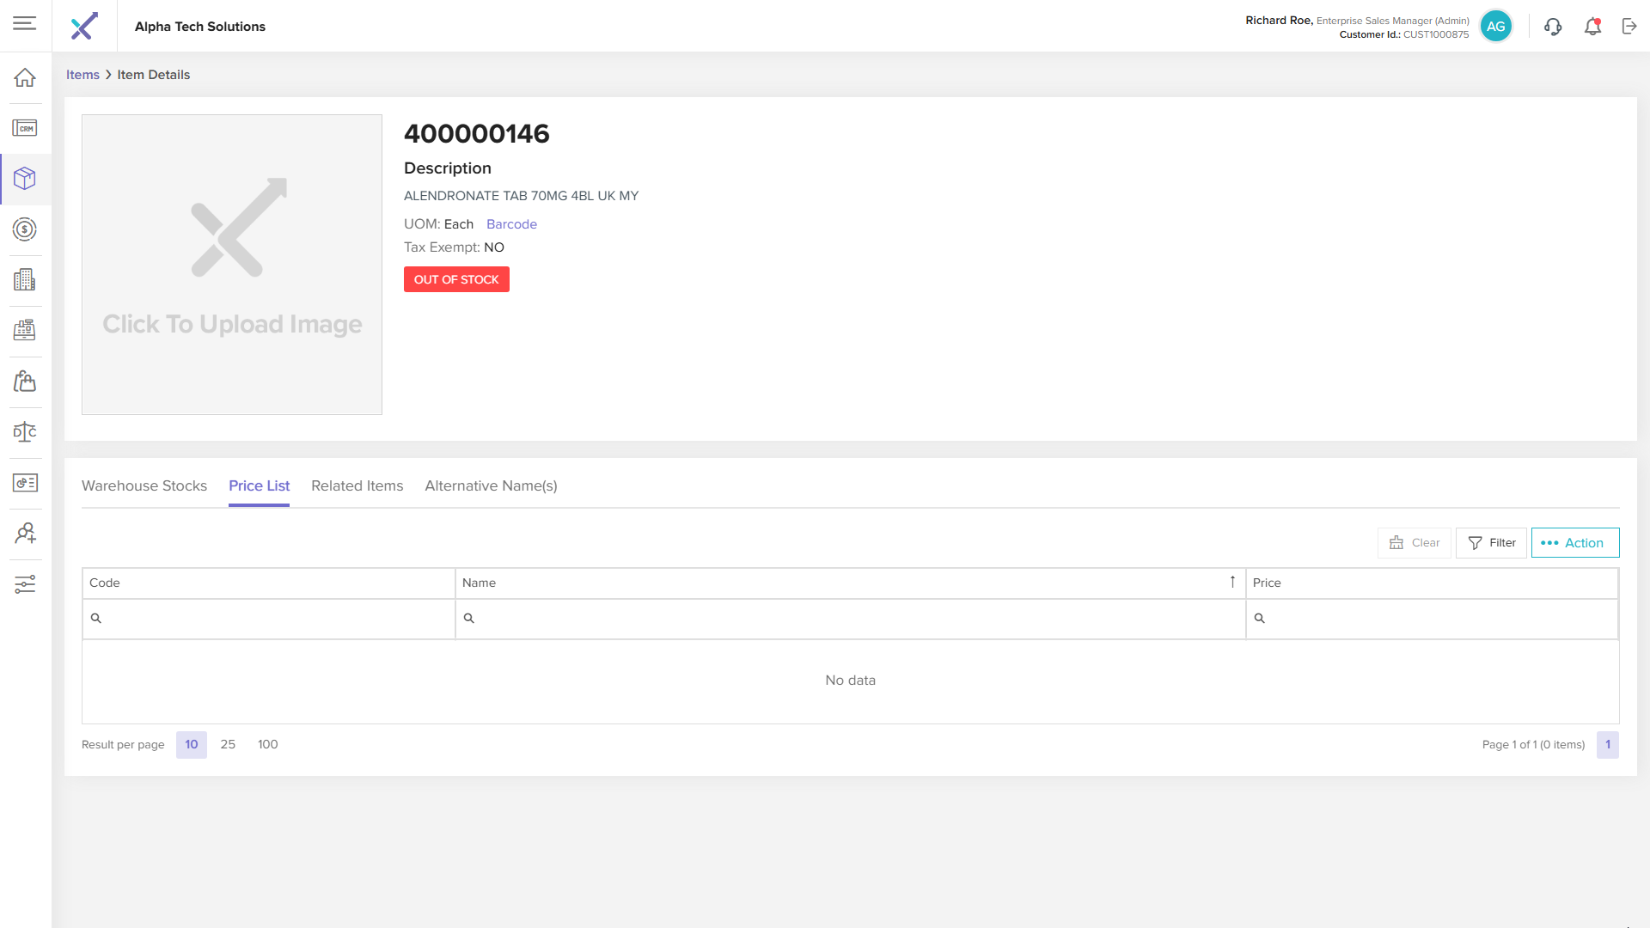The image size is (1650, 928).
Task: Switch to the Warehouse Stocks tab
Action: [x=144, y=485]
